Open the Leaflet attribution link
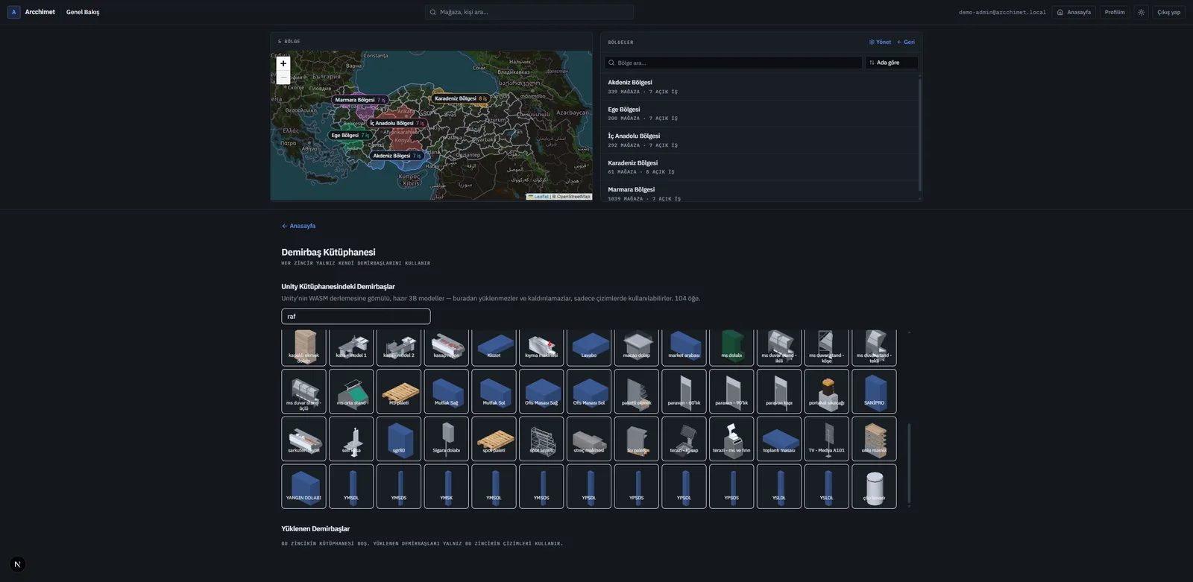1193x582 pixels. click(x=538, y=197)
